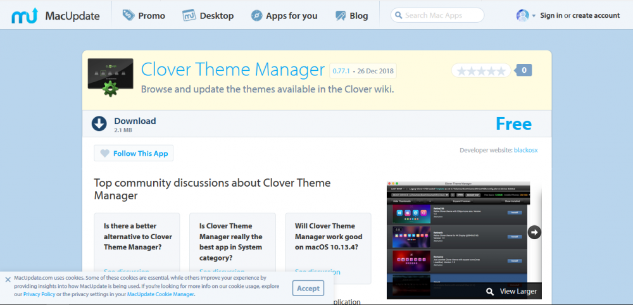Click into Search Mac Apps field

[437, 15]
